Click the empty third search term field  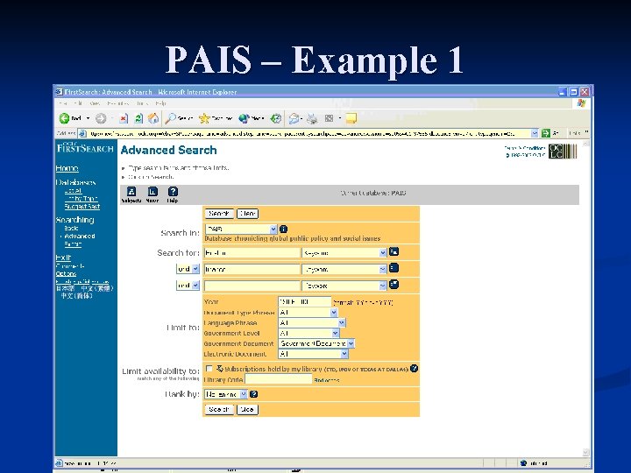(252, 286)
